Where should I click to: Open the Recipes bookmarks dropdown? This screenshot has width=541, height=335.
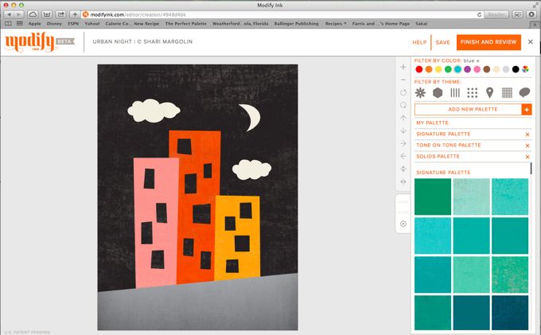tap(336, 23)
